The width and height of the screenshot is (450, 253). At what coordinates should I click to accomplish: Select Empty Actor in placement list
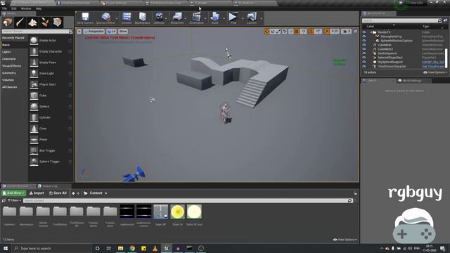pyautogui.click(x=51, y=41)
